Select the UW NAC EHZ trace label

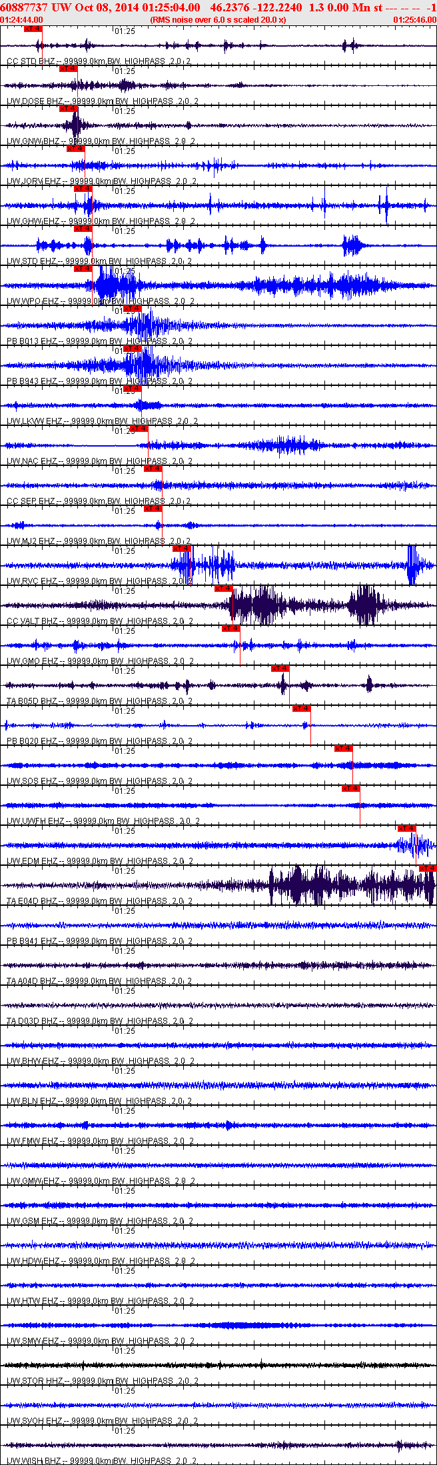point(100,461)
